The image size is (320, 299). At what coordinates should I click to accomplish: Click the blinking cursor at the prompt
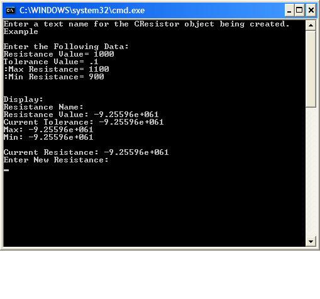click(x=6, y=170)
